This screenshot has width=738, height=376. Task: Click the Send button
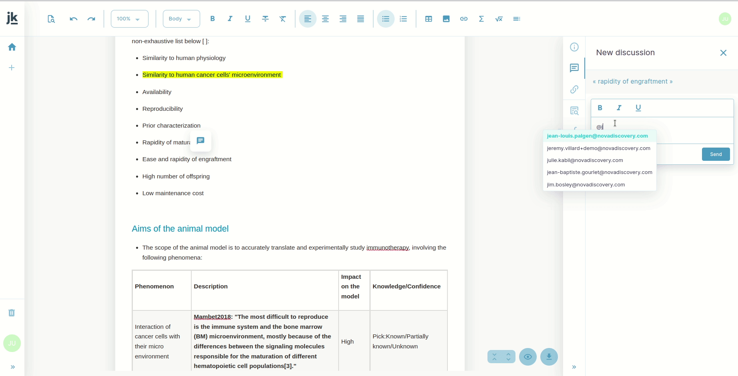pos(716,154)
